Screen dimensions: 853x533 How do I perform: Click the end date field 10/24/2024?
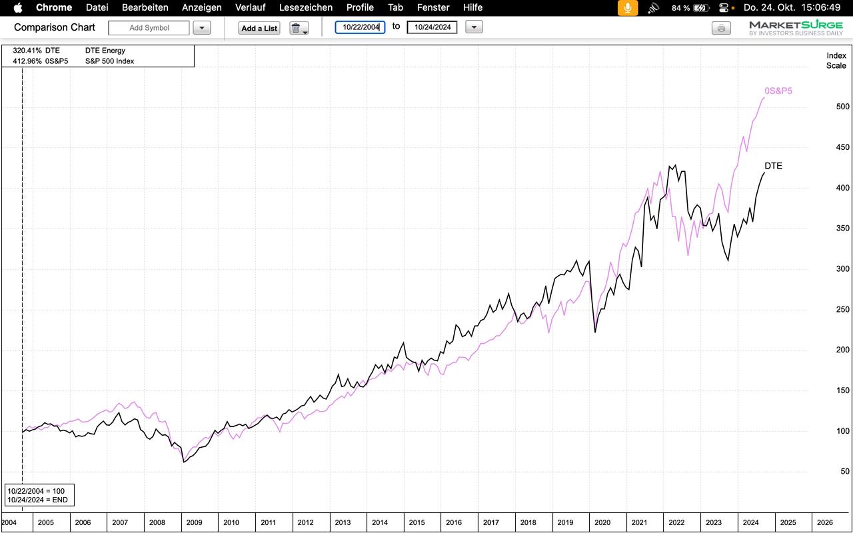432,27
